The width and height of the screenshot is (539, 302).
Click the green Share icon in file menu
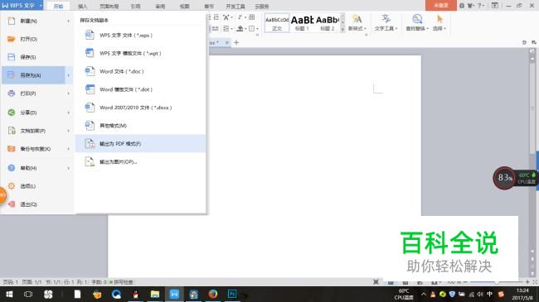point(12,113)
